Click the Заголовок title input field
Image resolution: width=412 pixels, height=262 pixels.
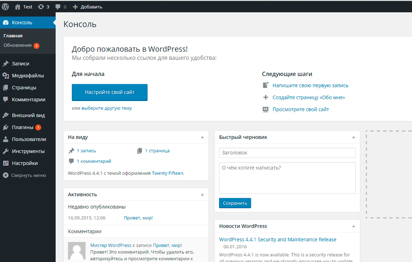287,153
